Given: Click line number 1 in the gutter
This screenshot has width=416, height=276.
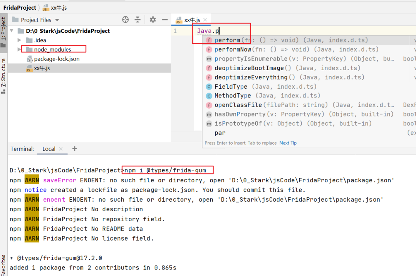Looking at the screenshot, I should [175, 31].
